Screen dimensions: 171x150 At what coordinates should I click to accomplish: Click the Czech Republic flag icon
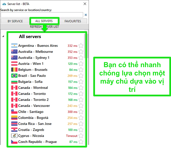tap(14, 142)
